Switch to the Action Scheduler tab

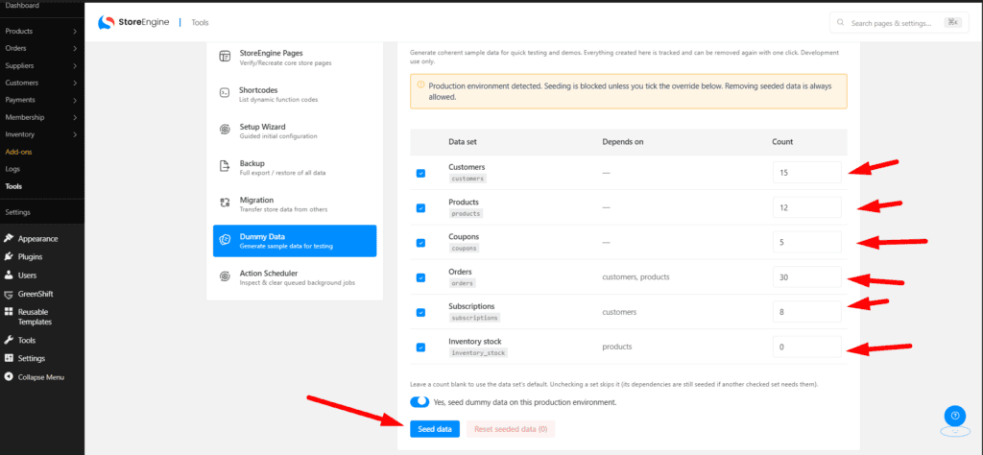pyautogui.click(x=295, y=277)
